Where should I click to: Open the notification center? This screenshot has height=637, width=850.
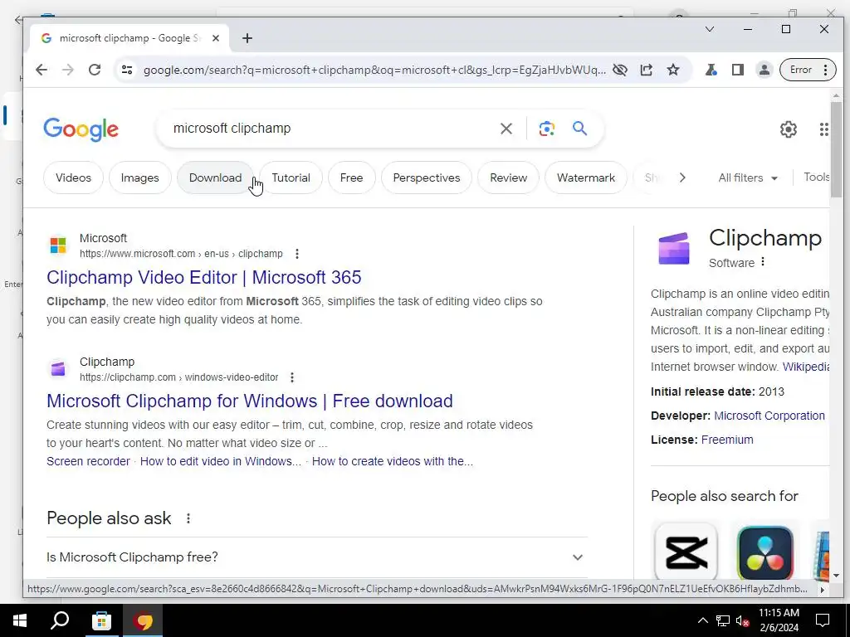[x=823, y=620]
